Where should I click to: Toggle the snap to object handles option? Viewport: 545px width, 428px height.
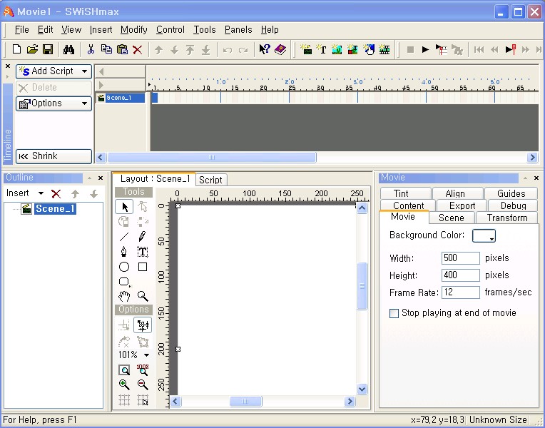143,325
